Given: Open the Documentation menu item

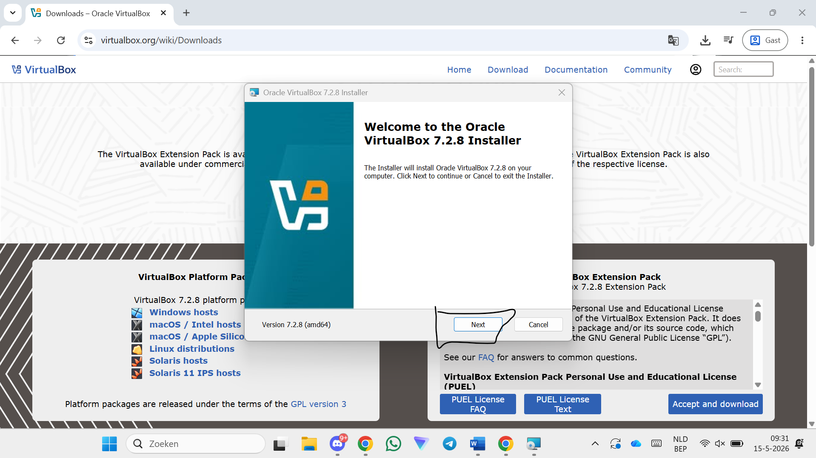Looking at the screenshot, I should coord(576,70).
